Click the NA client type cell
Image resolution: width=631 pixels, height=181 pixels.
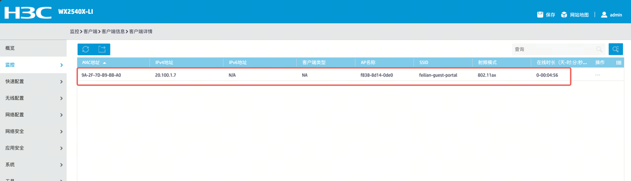coord(305,75)
